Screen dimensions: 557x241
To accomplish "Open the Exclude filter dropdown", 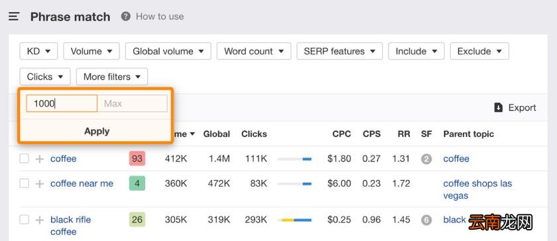I will (479, 51).
